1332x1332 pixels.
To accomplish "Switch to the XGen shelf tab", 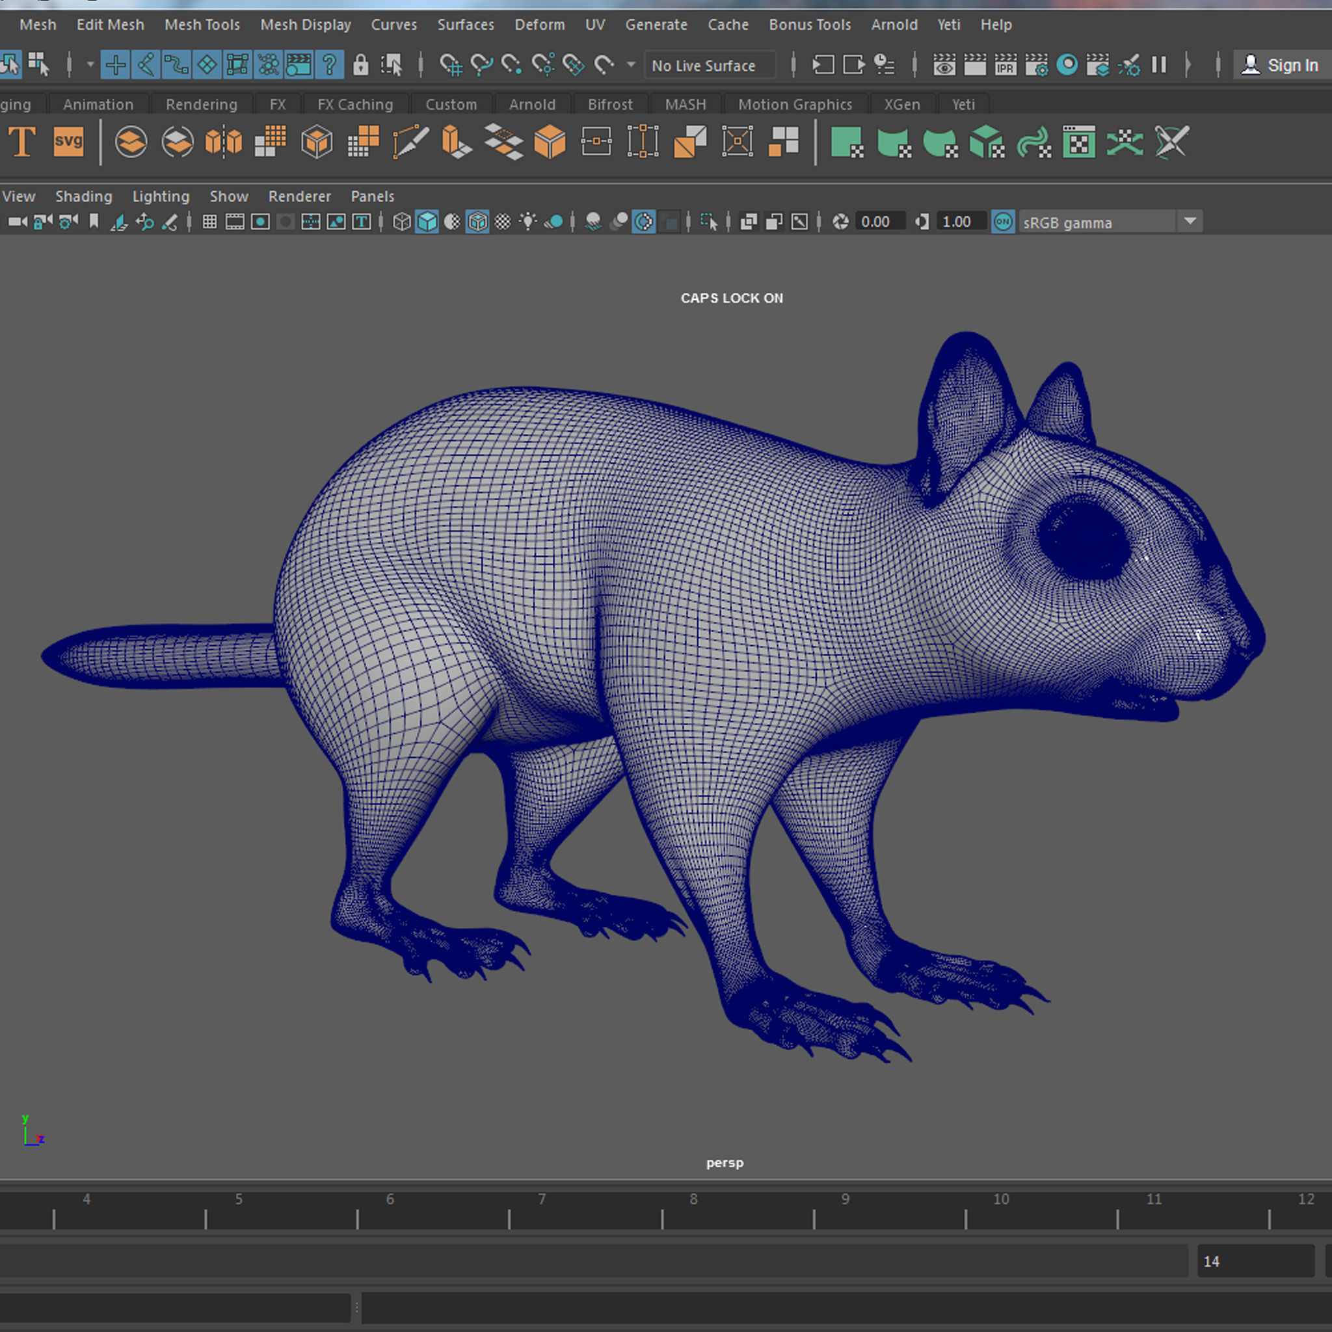I will pos(902,105).
